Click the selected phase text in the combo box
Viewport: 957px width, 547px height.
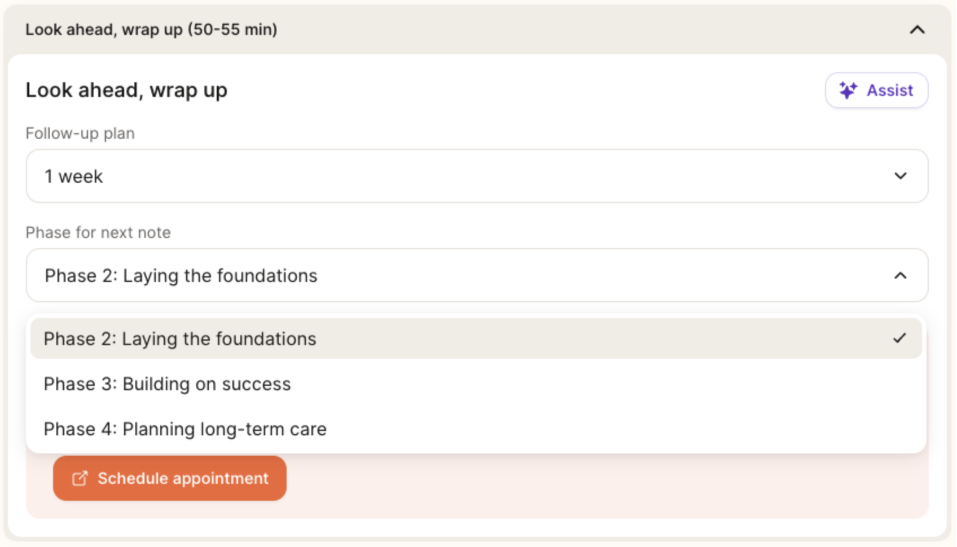pyautogui.click(x=181, y=276)
